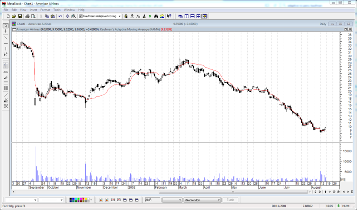Copy selection with Copy toolbar icon
This screenshot has width=357, height=210.
point(47,16)
